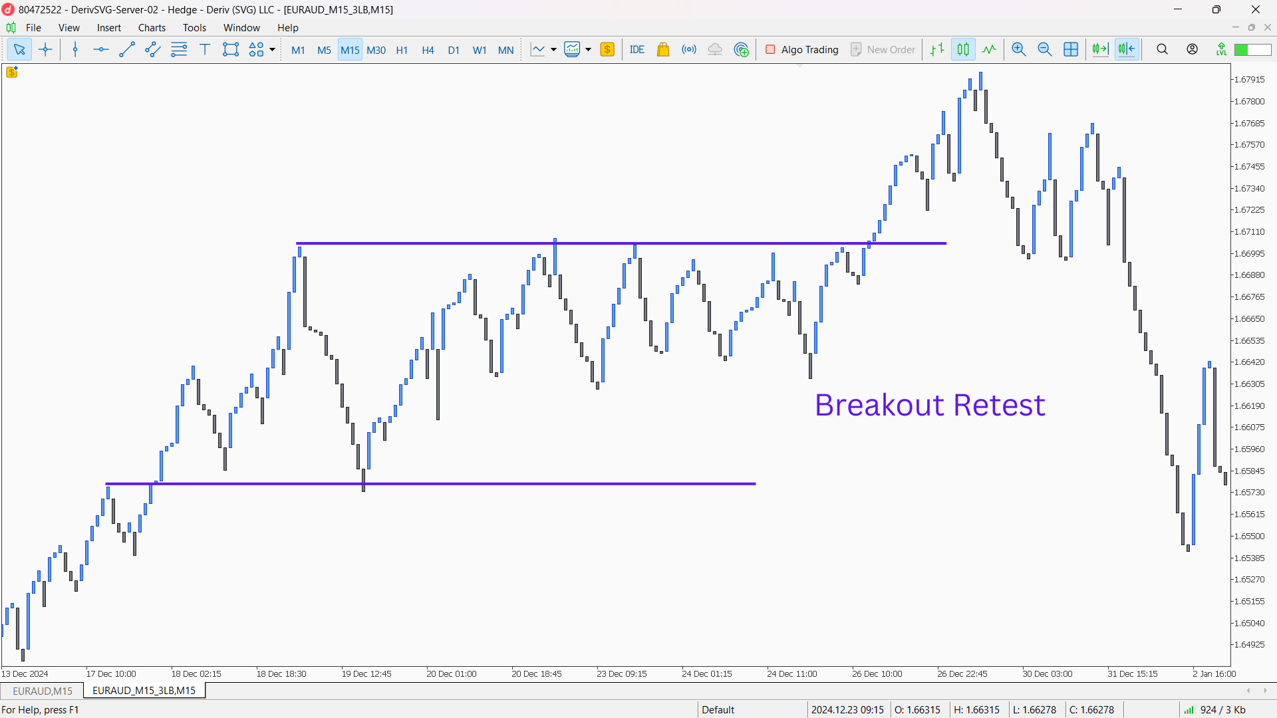Open the IDE MetaEditor

(x=637, y=49)
